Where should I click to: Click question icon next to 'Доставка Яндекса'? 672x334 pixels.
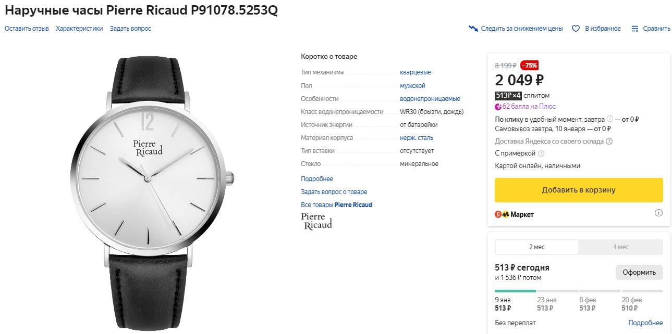click(609, 141)
